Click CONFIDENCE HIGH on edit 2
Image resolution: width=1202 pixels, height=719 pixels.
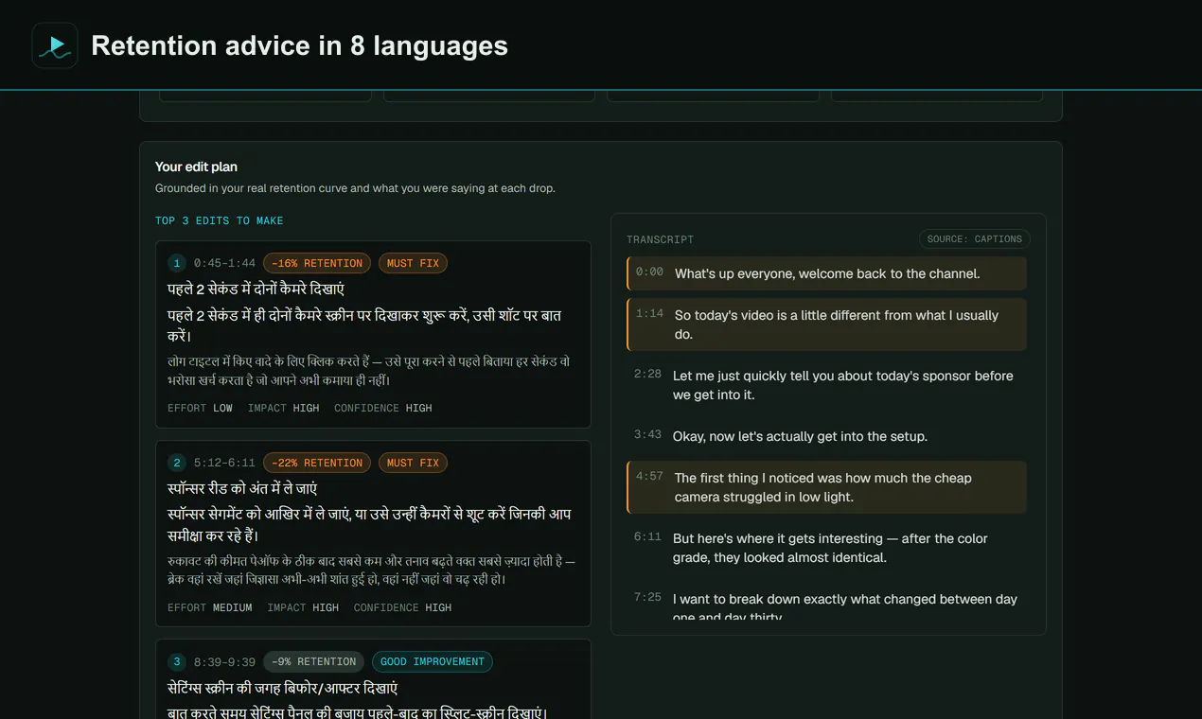[x=402, y=607]
